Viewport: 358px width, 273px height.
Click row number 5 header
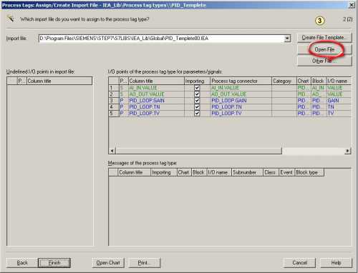point(114,114)
